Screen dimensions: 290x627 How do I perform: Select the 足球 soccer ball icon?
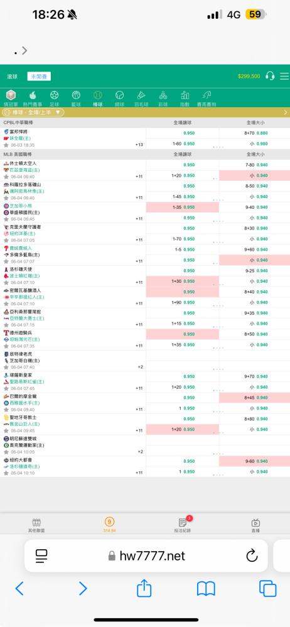tap(54, 95)
